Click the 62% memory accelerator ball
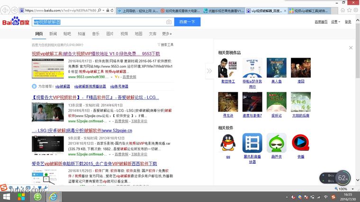The height and width of the screenshot is (202, 360). tap(343, 178)
